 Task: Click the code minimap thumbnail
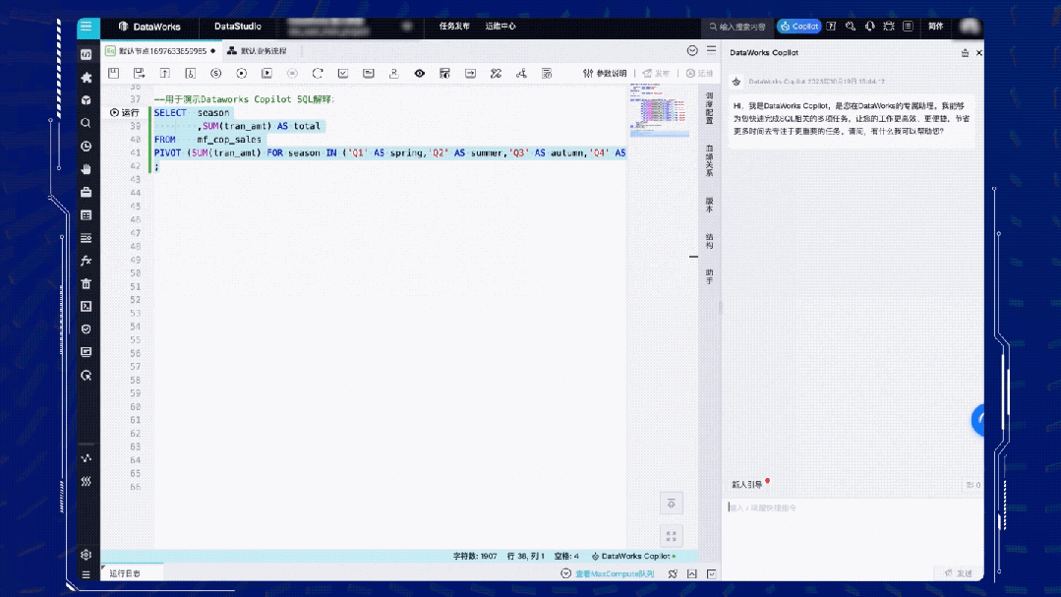pyautogui.click(x=659, y=109)
